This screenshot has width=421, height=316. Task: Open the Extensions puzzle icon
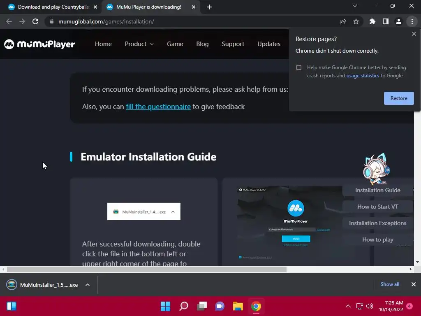372,21
